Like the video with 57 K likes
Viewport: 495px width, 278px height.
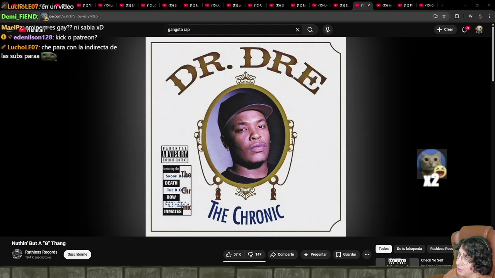tap(234, 254)
